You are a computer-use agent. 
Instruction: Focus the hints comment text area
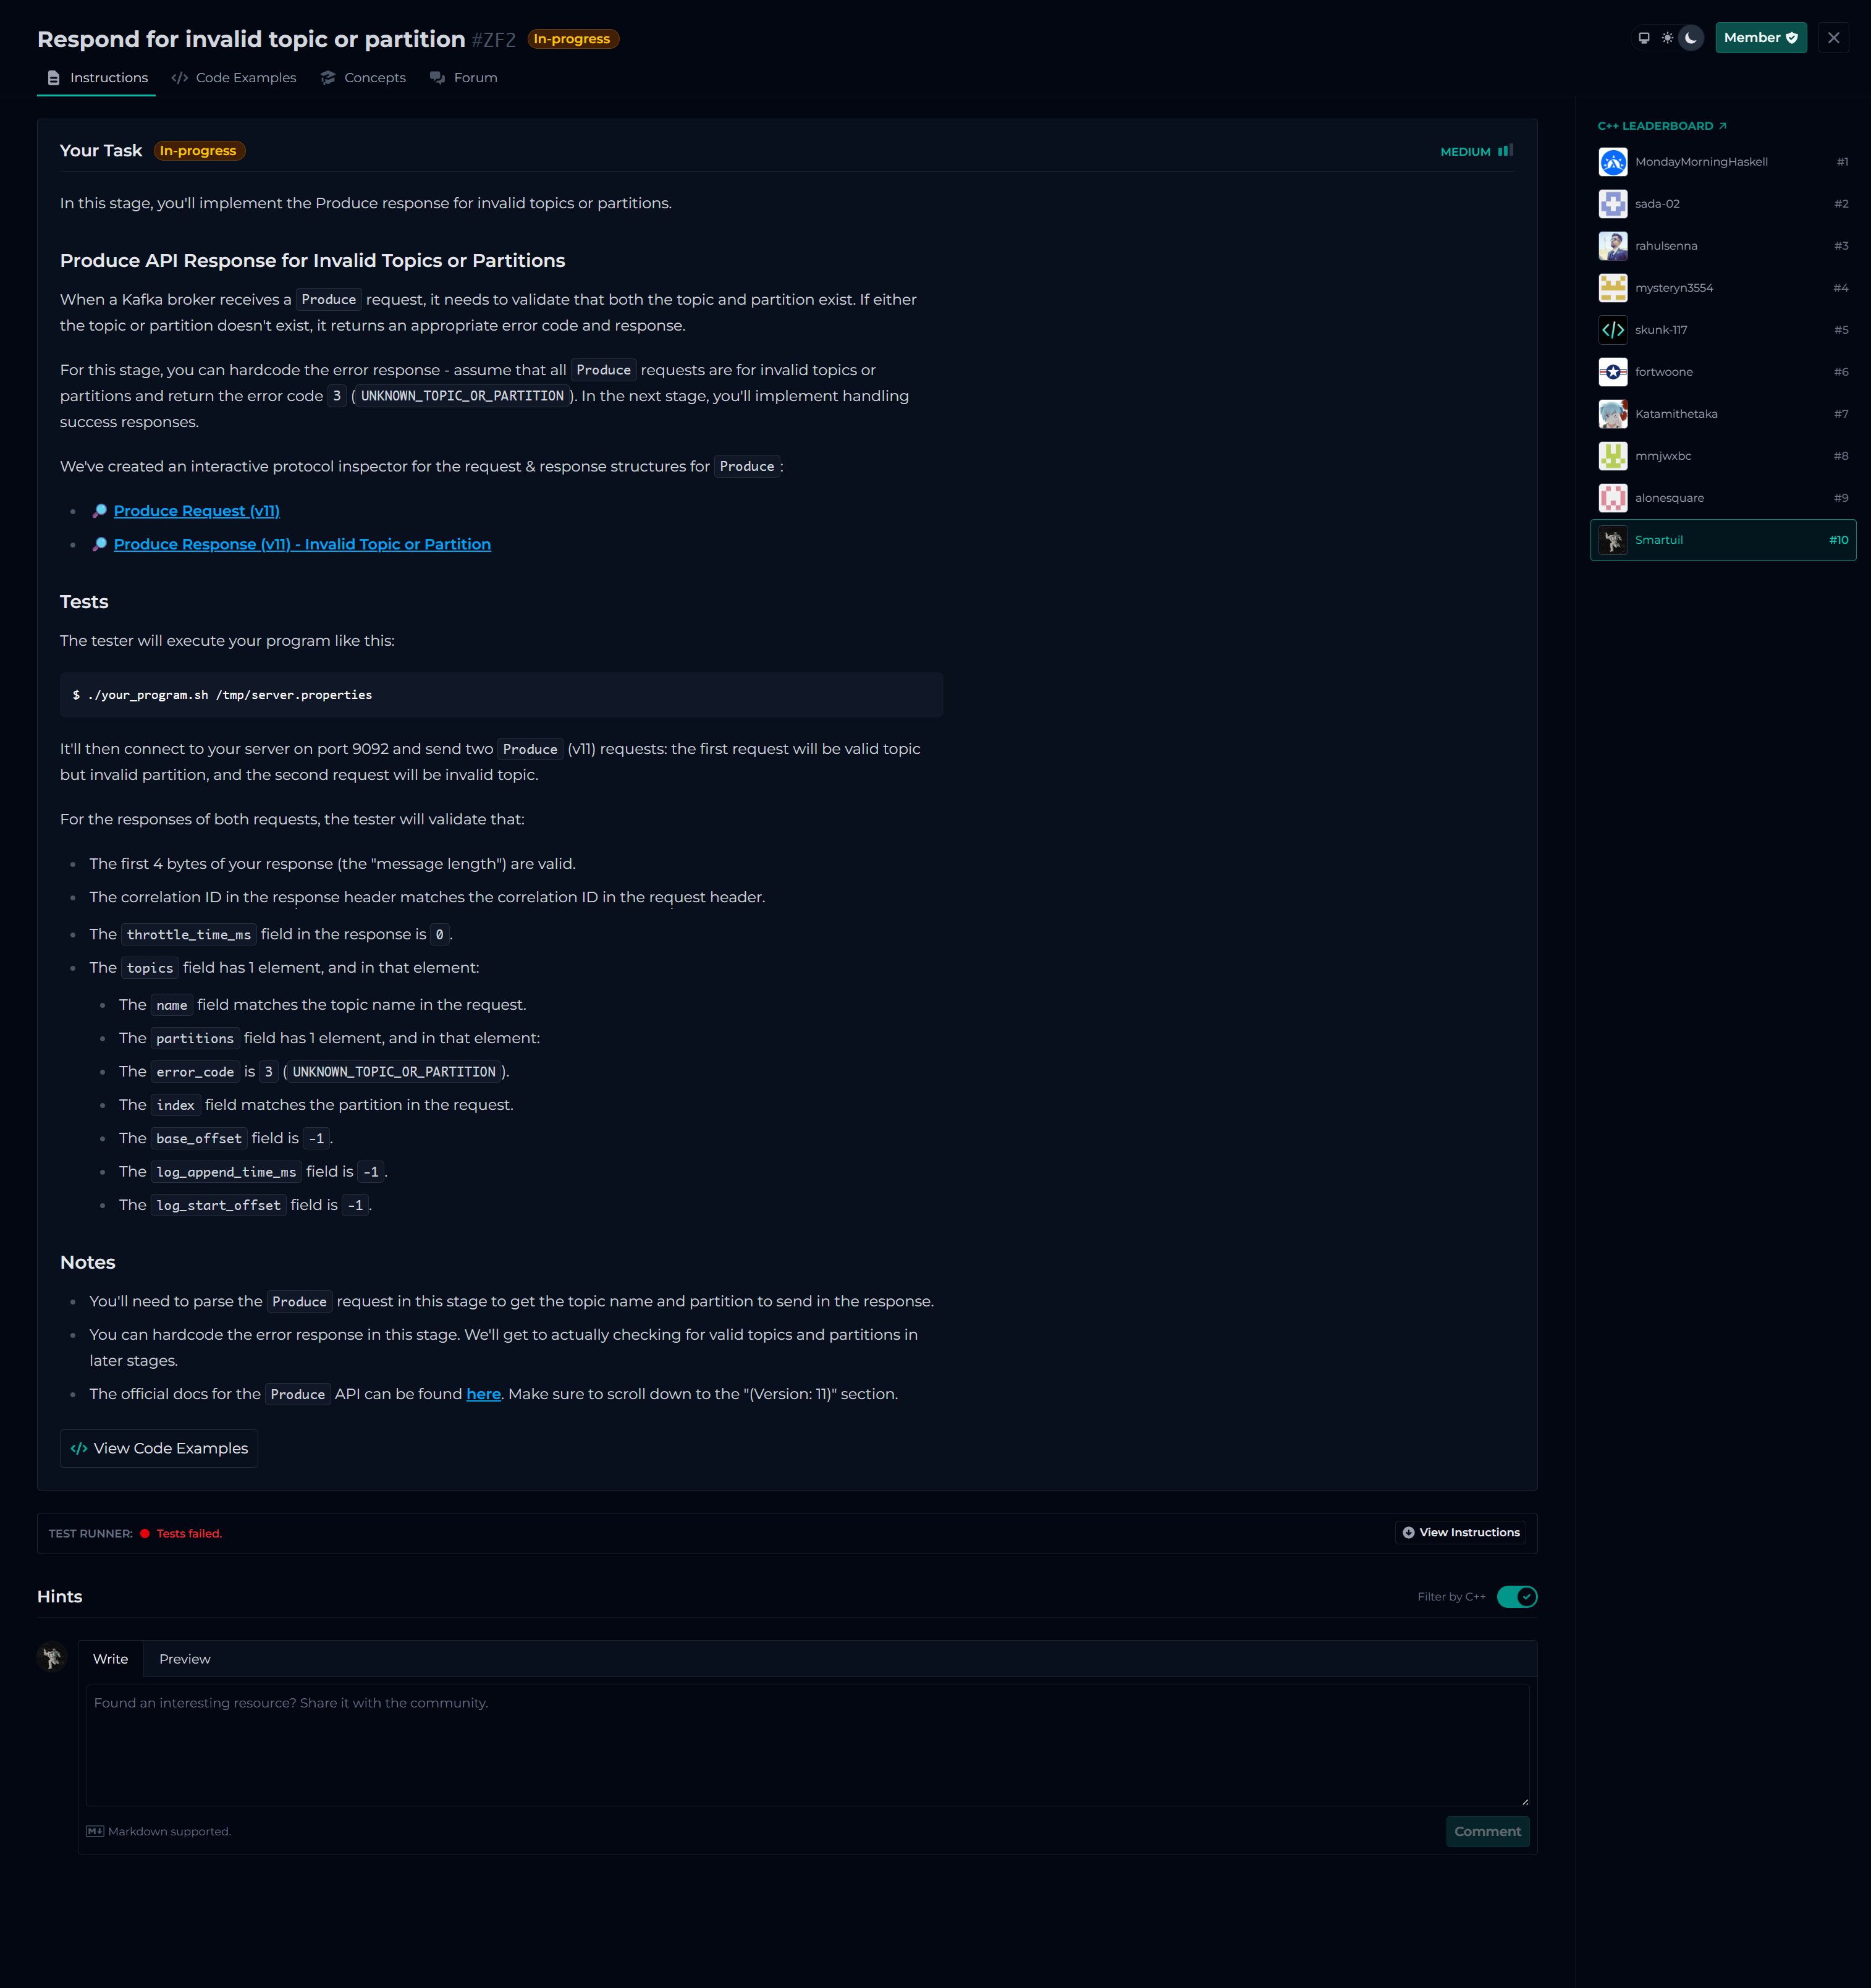tap(807, 1745)
